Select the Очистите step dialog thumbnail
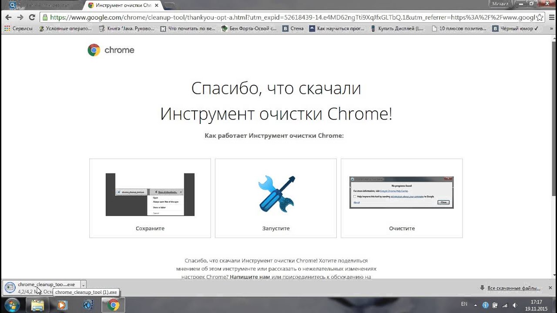 (x=401, y=192)
